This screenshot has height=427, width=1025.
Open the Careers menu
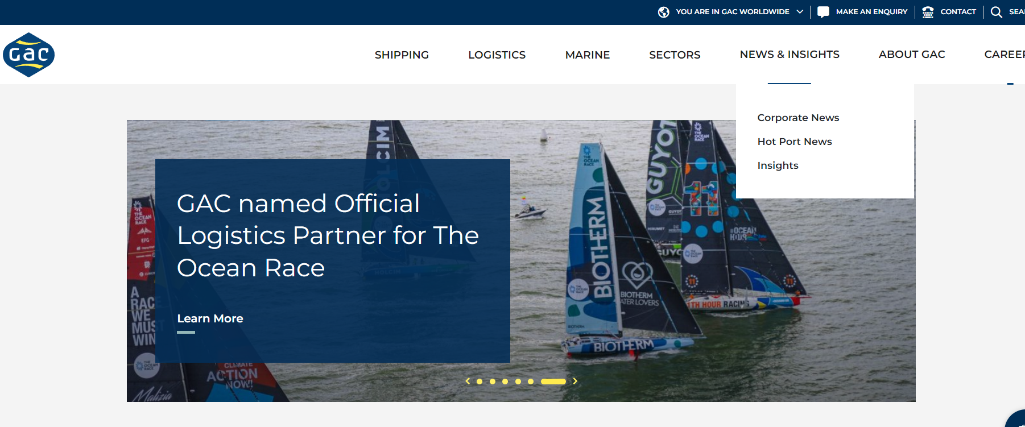point(1005,55)
